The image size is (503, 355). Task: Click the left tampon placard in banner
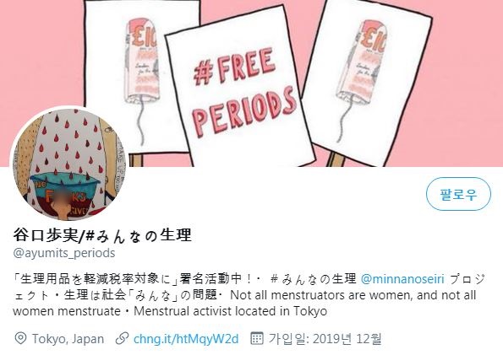pyautogui.click(x=141, y=80)
